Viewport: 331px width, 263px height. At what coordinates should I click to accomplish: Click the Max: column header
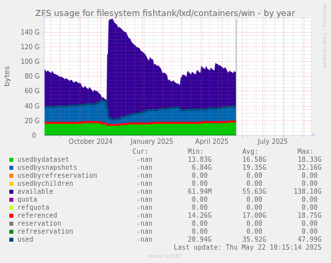pos(305,152)
